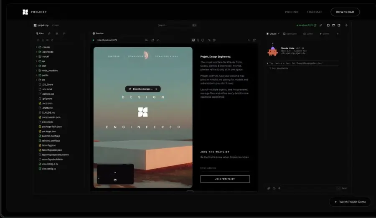Expand the api folder

(41, 61)
